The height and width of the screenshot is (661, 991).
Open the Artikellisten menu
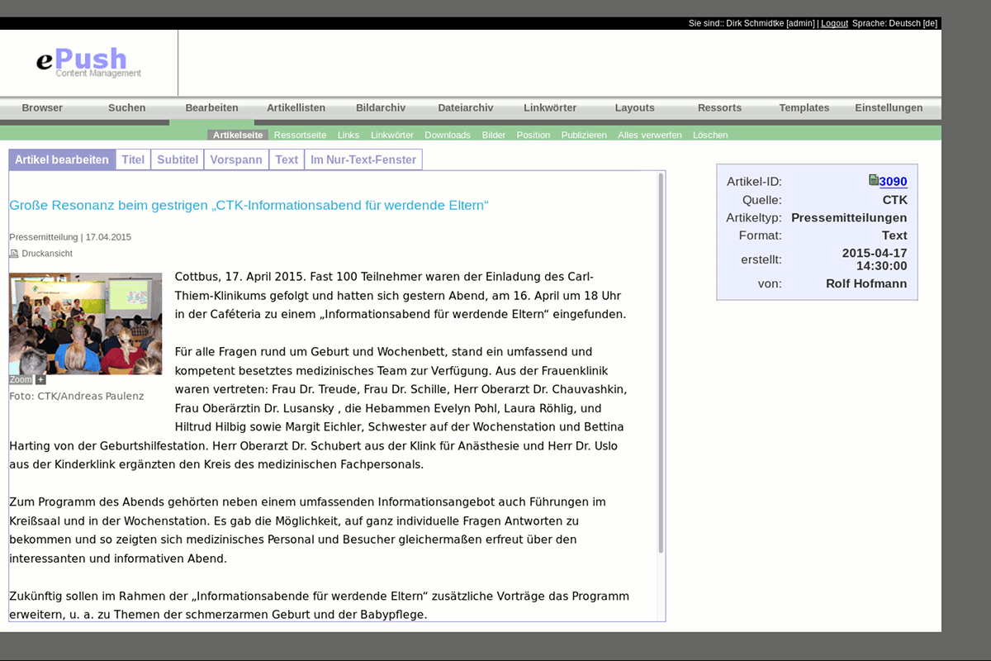coord(296,108)
